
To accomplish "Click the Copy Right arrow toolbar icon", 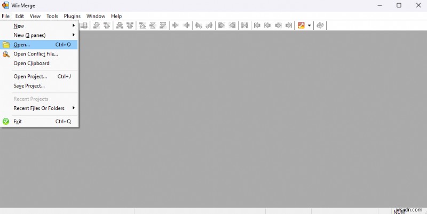I will [176, 25].
